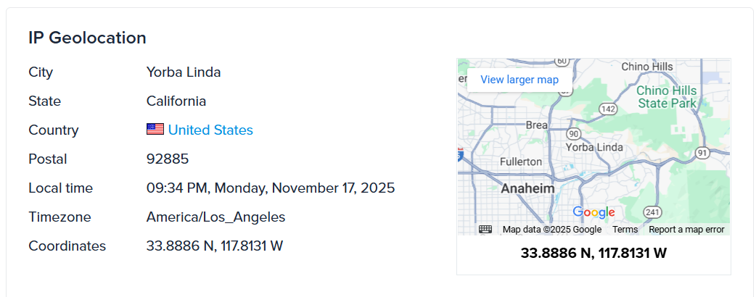Screen dimensions: 756x297
Task: Click the Chino Hills State Park label
Action: click(x=667, y=97)
